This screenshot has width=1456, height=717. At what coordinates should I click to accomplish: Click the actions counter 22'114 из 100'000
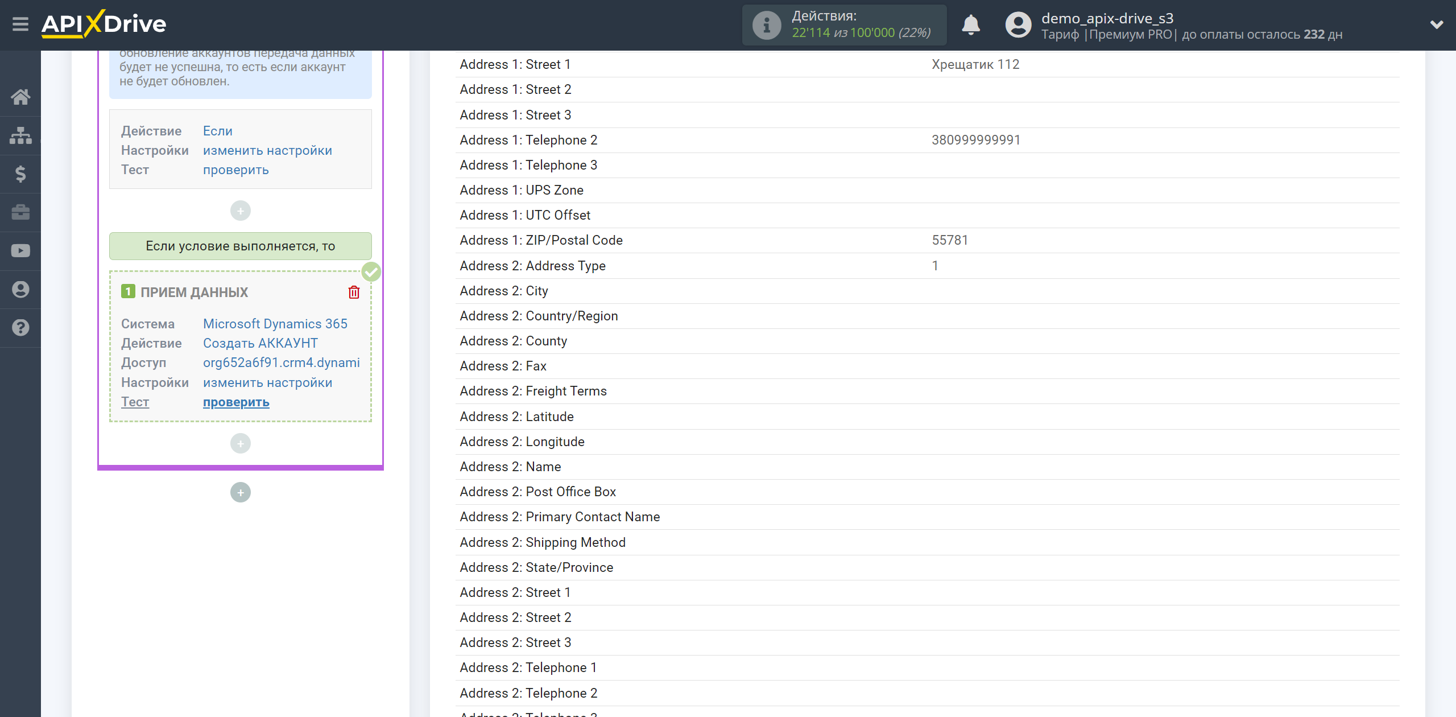[x=861, y=33]
